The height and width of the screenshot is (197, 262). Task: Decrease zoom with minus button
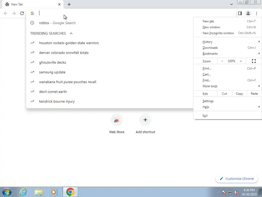tap(222, 61)
